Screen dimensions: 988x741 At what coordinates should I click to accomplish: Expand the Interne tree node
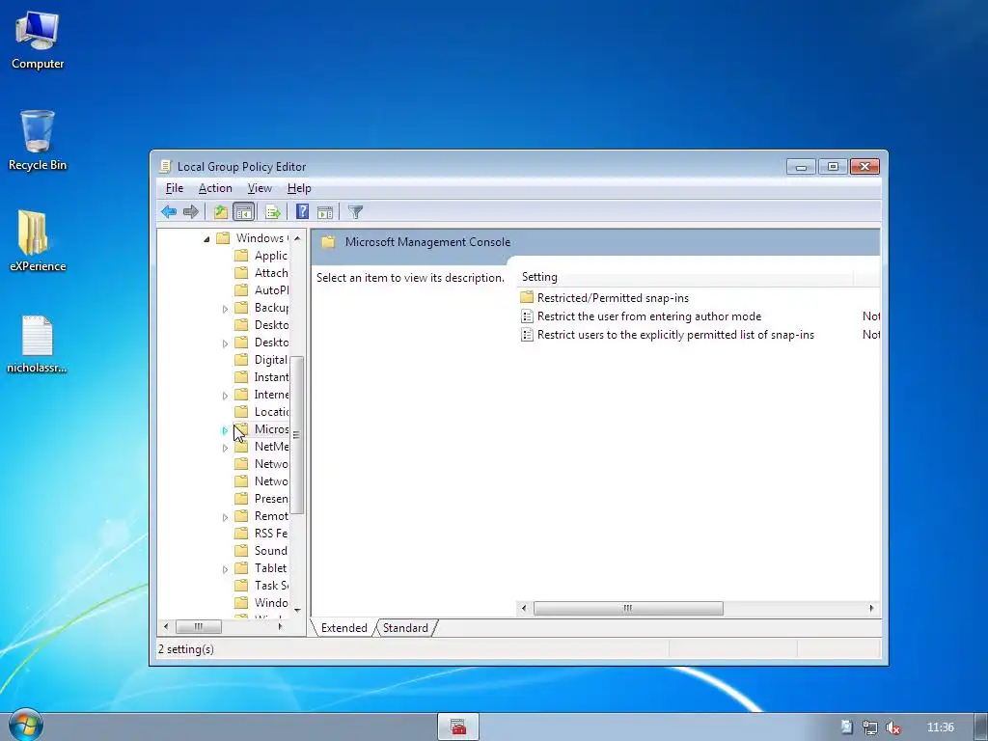pos(225,396)
